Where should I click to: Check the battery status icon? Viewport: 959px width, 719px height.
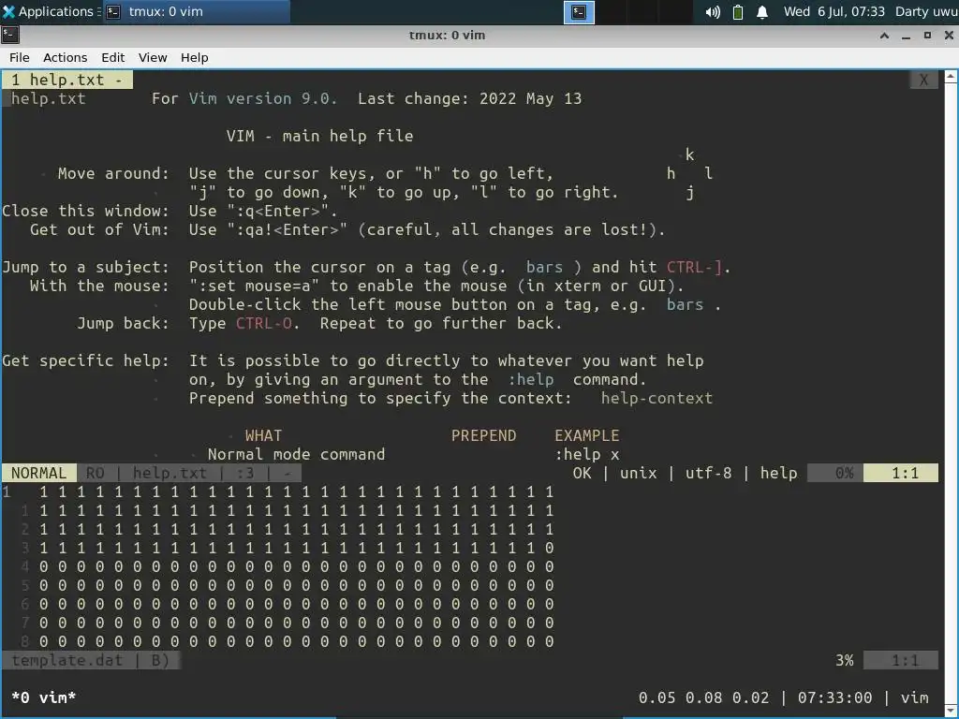738,12
